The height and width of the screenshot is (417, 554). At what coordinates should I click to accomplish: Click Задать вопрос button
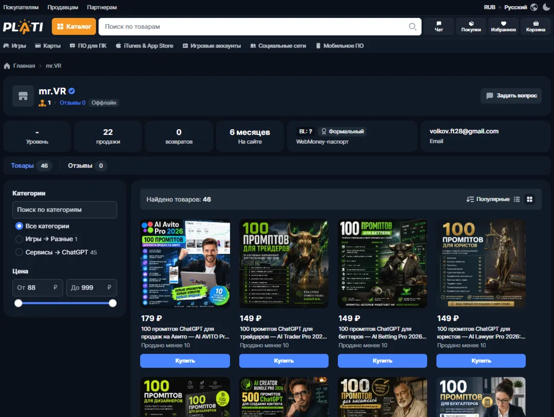(x=511, y=96)
